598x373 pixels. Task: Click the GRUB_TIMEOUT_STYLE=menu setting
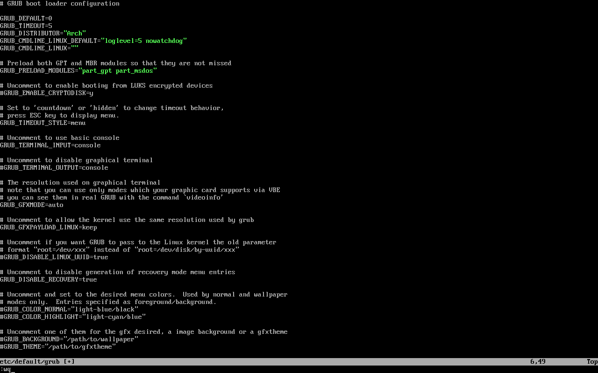43,123
